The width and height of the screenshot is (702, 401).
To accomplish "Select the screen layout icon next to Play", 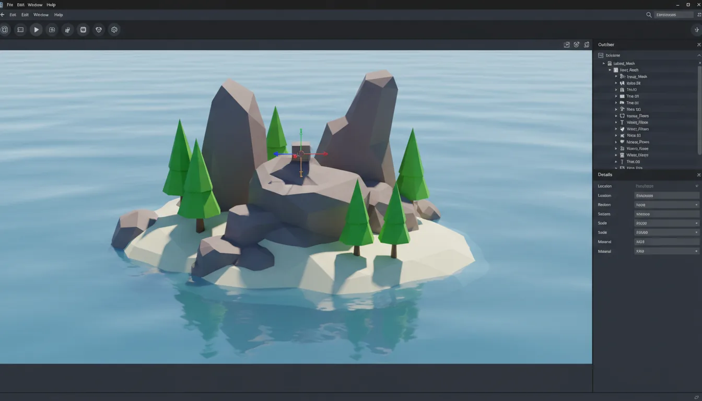I will (x=20, y=30).
